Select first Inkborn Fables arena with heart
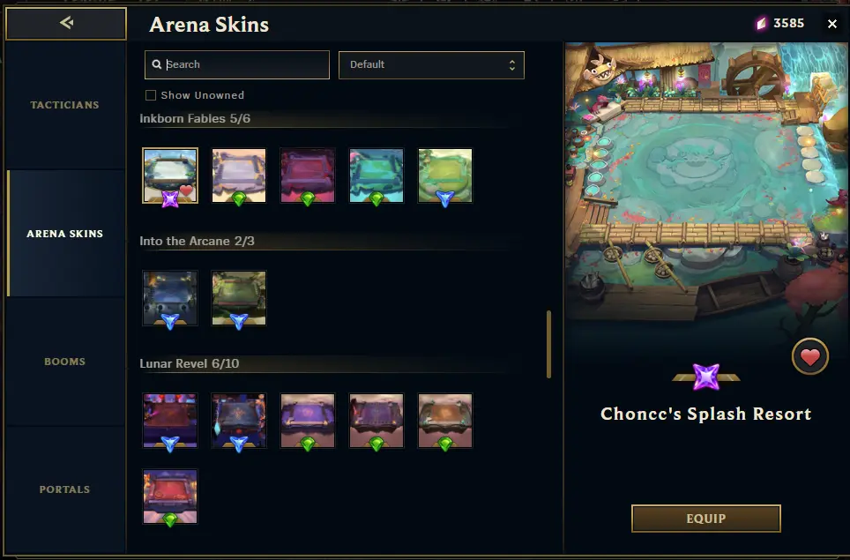Screen dimensions: 850x560 (x=170, y=175)
